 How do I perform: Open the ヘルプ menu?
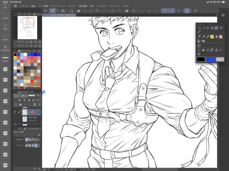click(126, 6)
